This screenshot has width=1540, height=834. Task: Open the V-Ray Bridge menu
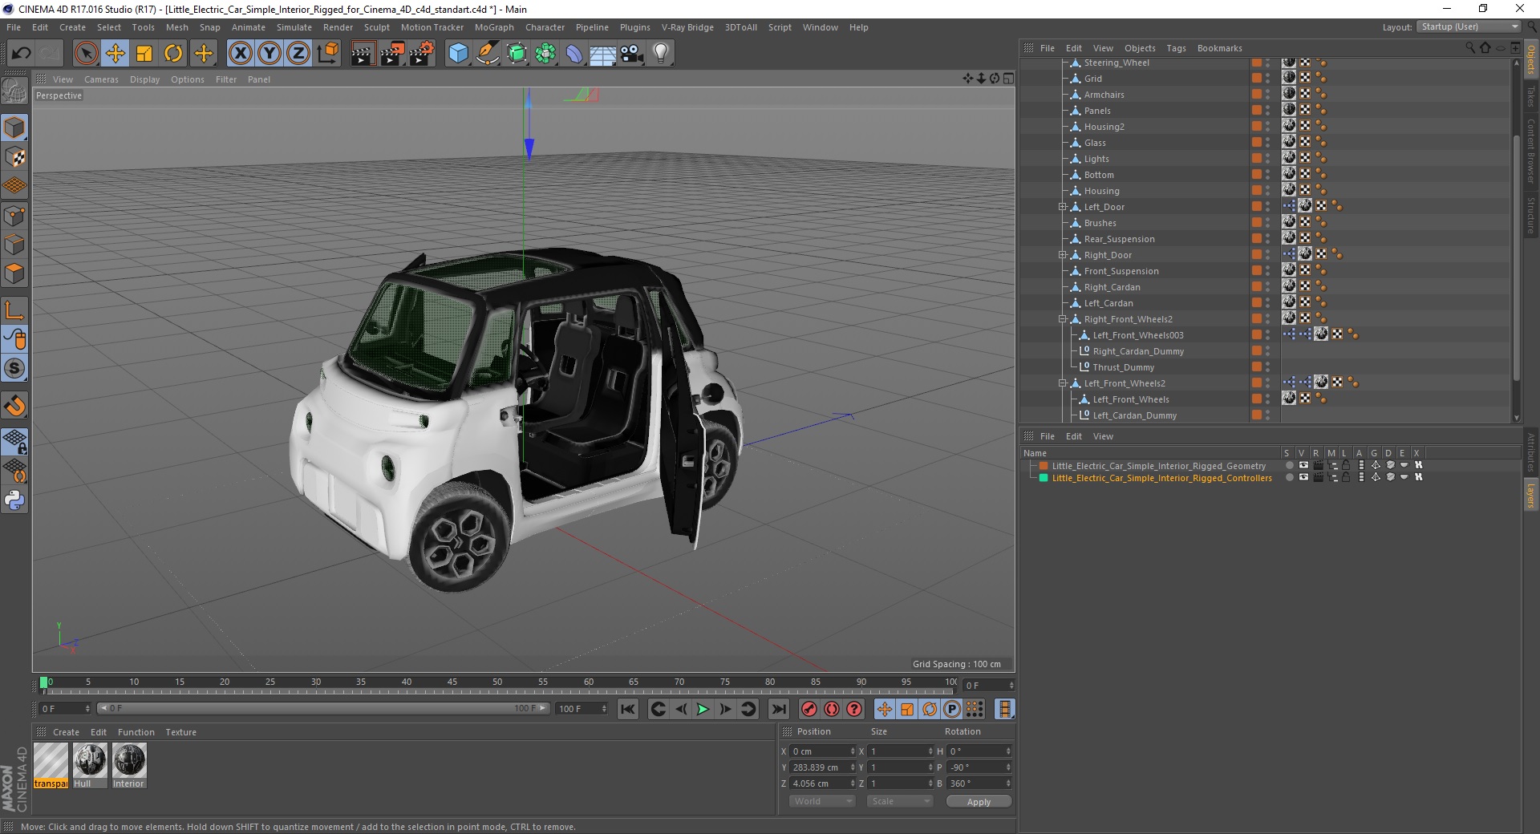point(687,27)
